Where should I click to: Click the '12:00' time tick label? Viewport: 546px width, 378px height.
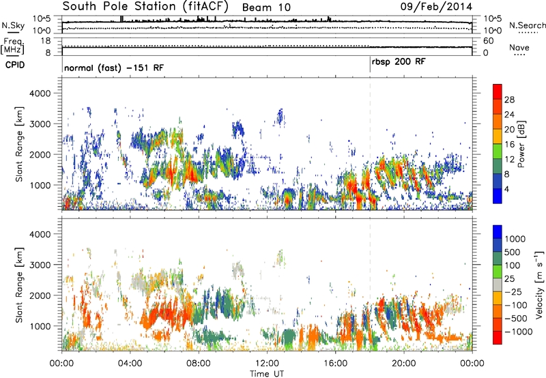[267, 364]
